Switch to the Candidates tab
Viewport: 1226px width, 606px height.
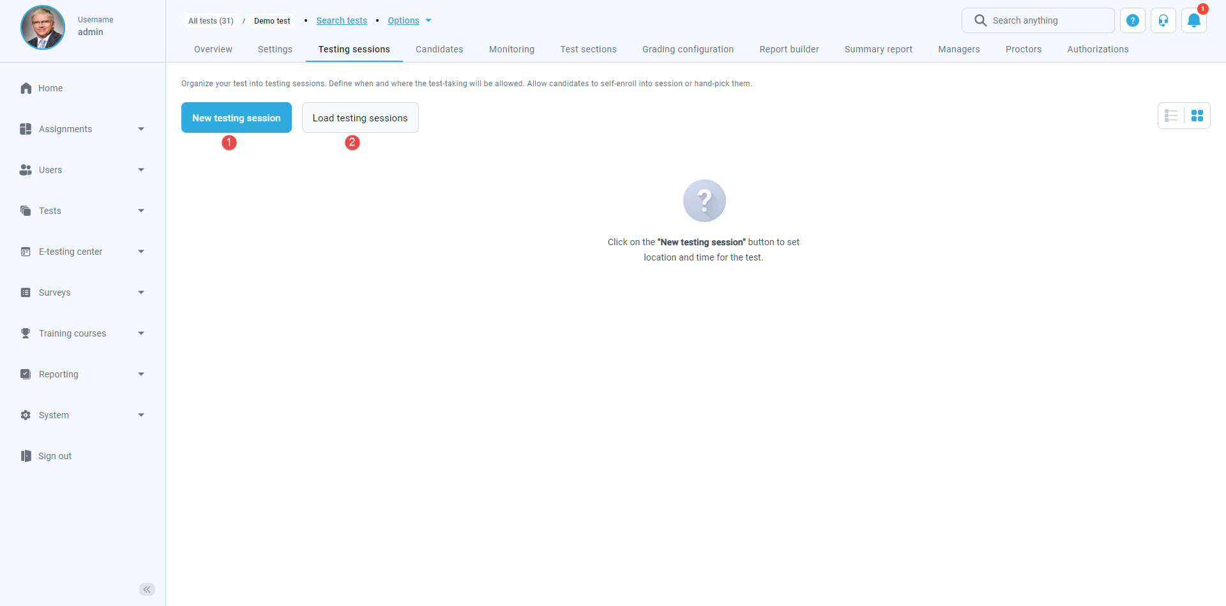click(x=439, y=49)
